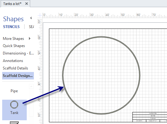Switch to the STENCILS tab
Image resolution: width=167 pixels, height=124 pixels.
coord(11,27)
